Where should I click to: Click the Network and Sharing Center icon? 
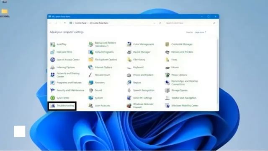pyautogui.click(x=52, y=75)
